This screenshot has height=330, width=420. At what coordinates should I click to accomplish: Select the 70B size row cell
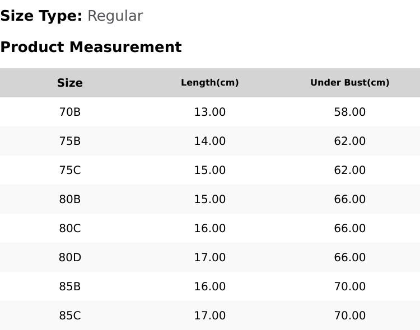70,112
